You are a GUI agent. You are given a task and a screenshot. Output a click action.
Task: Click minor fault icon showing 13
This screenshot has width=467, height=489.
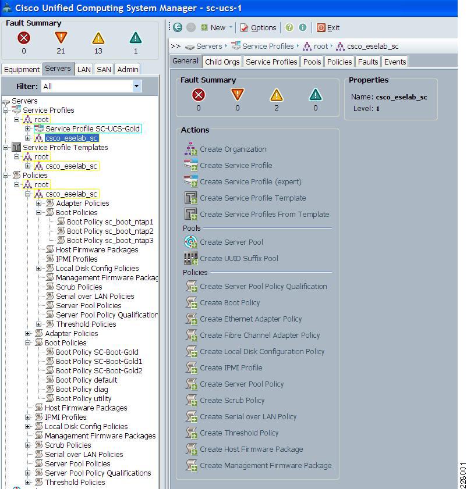tap(98, 38)
